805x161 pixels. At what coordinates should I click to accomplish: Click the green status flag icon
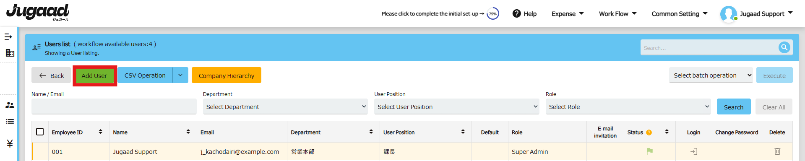[x=649, y=151]
